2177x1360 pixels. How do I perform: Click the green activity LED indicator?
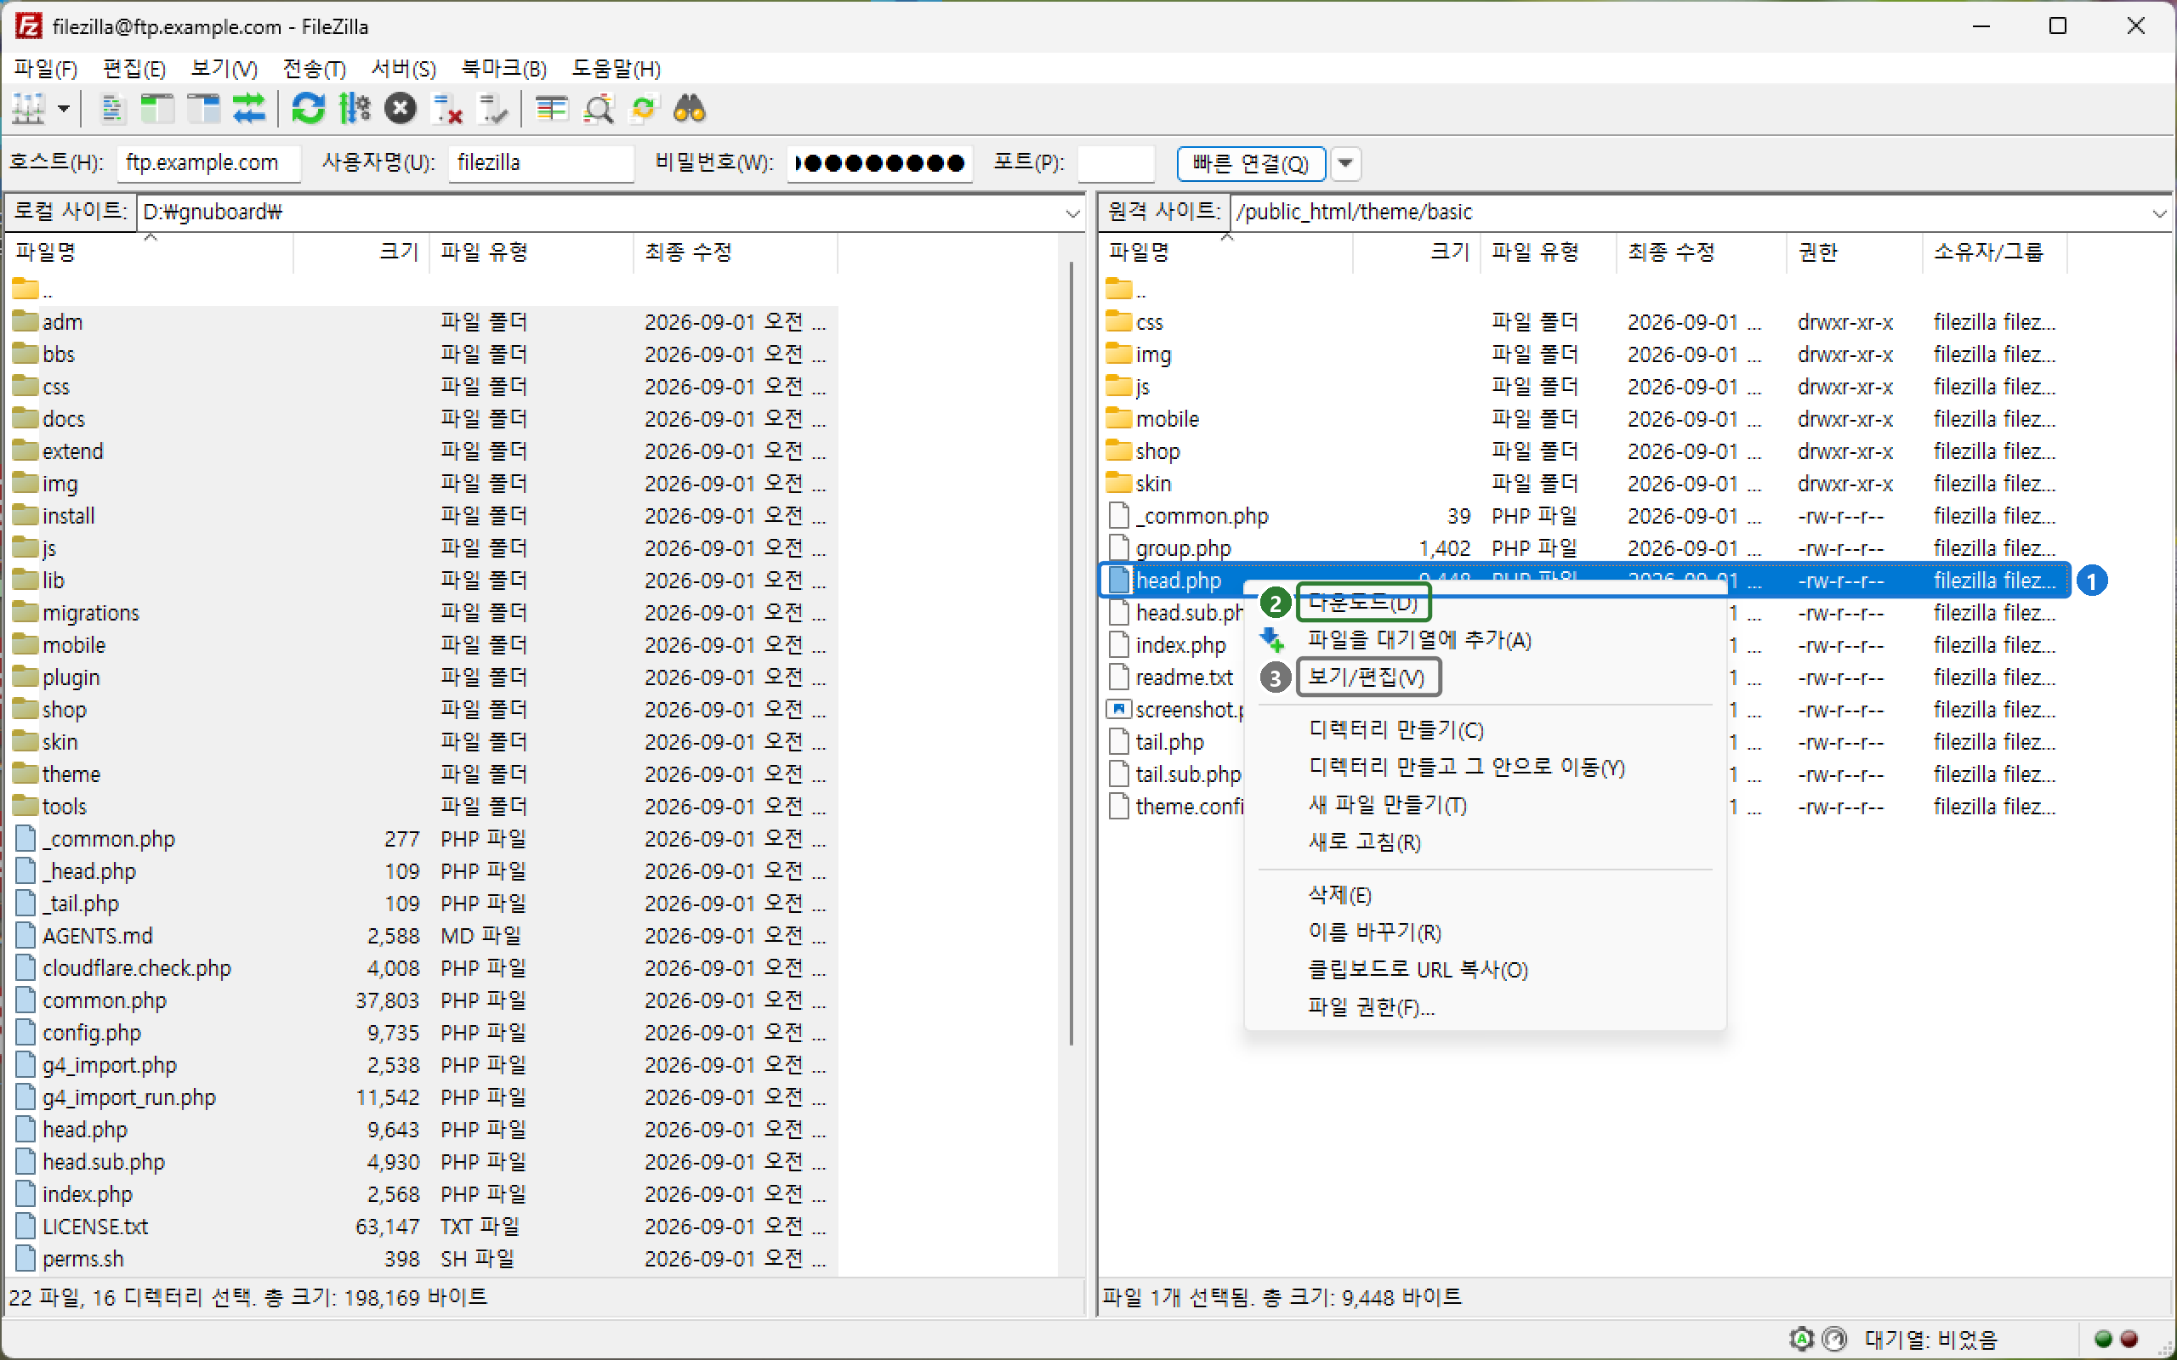2103,1339
